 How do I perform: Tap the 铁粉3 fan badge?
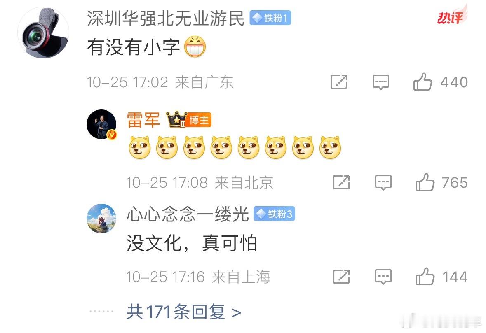click(x=274, y=214)
